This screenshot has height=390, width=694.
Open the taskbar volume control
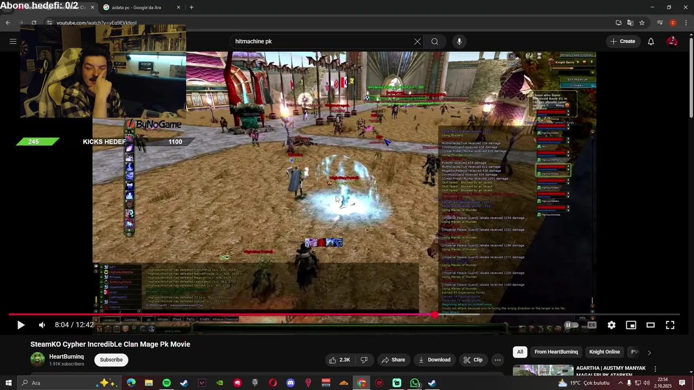pos(646,383)
